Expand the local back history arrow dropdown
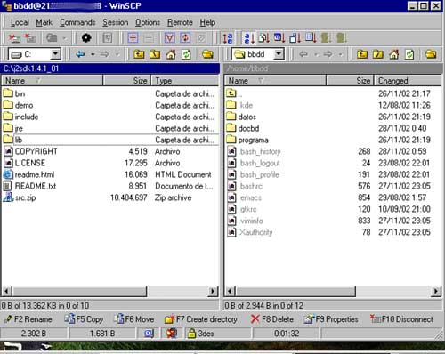 tap(93, 54)
